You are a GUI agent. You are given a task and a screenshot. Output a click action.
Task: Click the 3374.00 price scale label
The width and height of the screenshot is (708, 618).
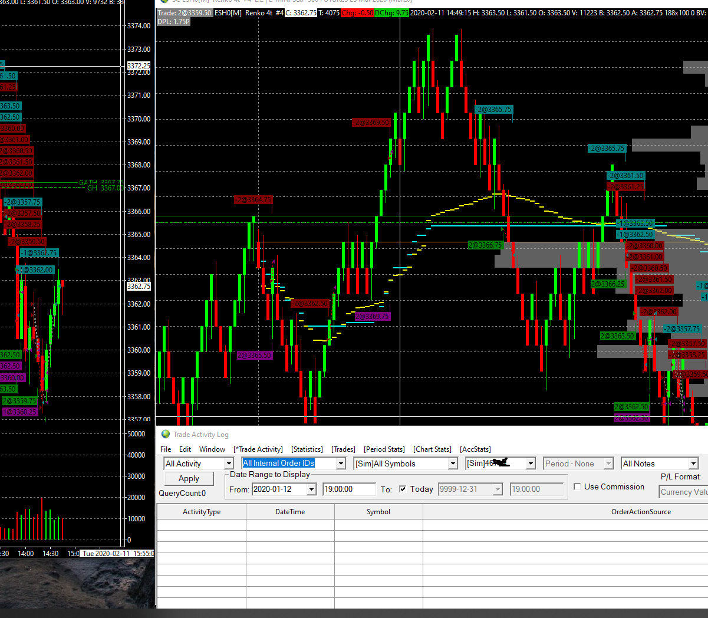(x=139, y=26)
